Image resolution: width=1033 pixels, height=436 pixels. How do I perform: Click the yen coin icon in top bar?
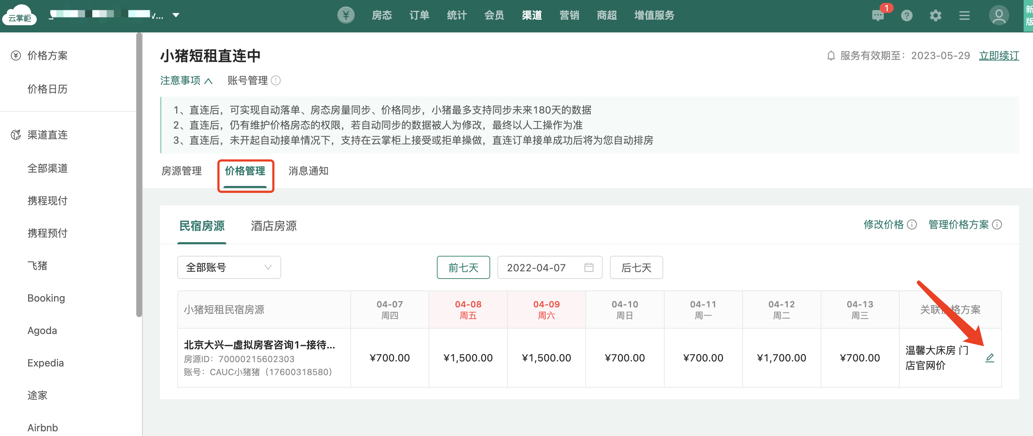click(x=346, y=15)
